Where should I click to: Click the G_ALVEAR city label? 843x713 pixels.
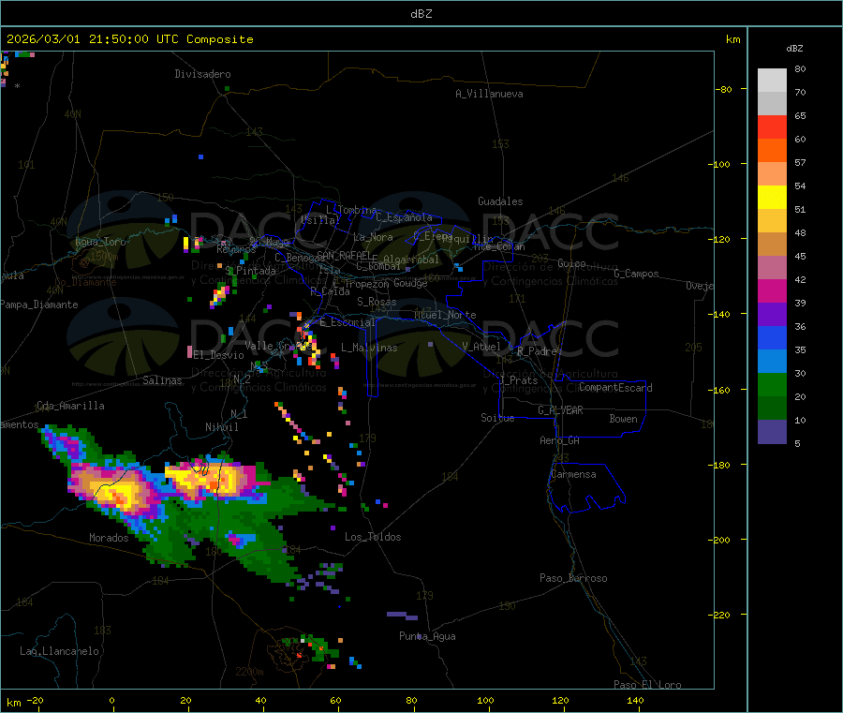(x=560, y=410)
